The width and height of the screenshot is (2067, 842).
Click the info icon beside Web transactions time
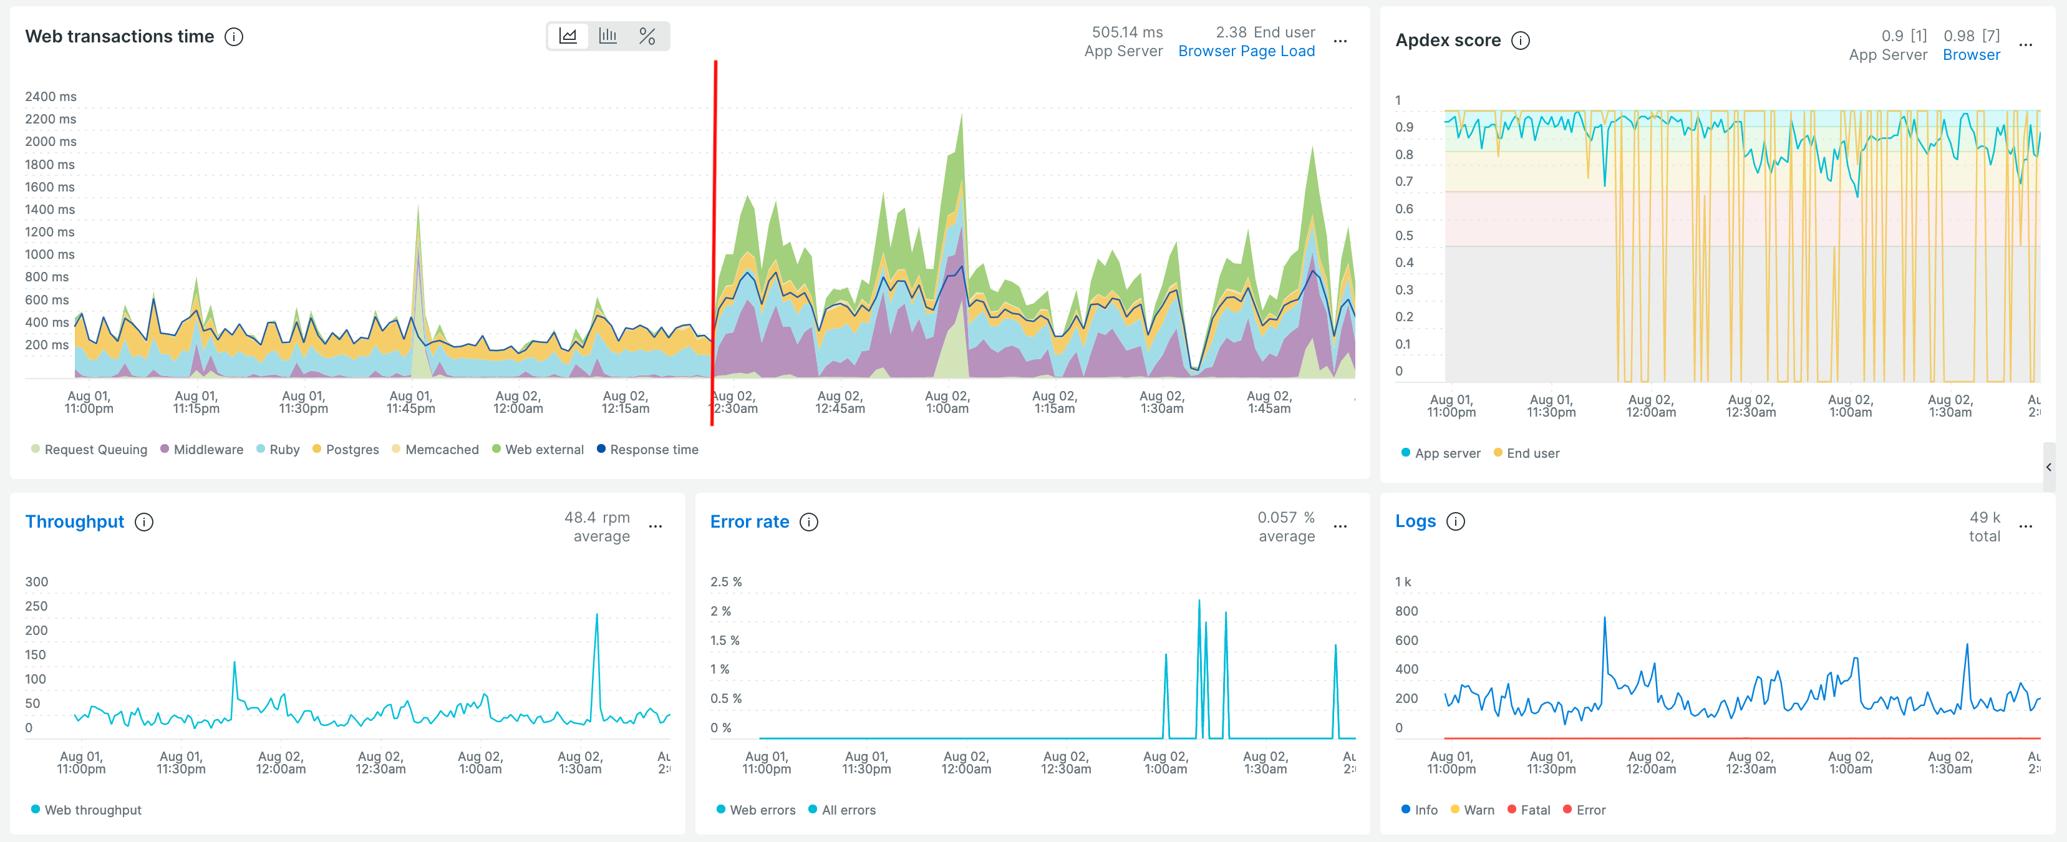point(233,36)
